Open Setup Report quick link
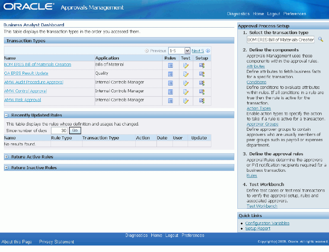The height and width of the screenshot is (252, 329). click(x=258, y=229)
